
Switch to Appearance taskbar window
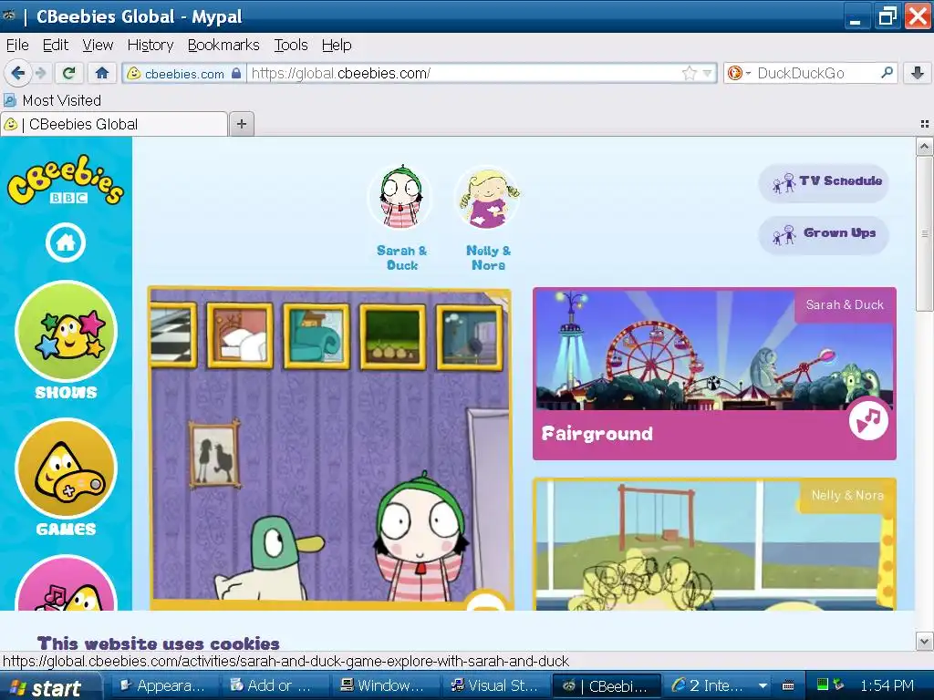coord(162,685)
